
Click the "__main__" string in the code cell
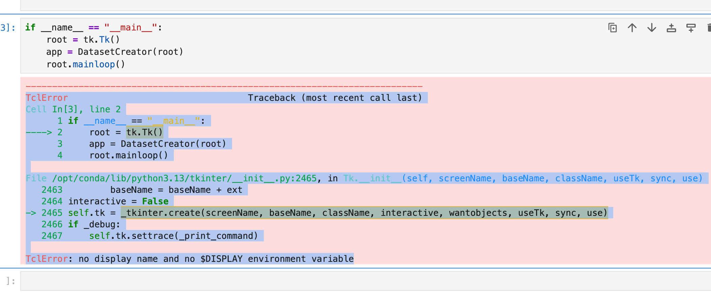tap(131, 28)
